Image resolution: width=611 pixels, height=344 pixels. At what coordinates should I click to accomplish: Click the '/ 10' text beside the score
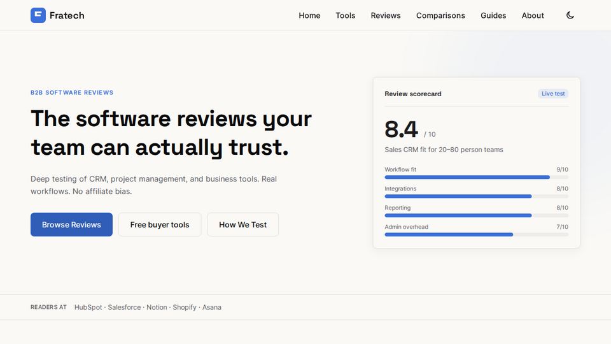(x=430, y=134)
